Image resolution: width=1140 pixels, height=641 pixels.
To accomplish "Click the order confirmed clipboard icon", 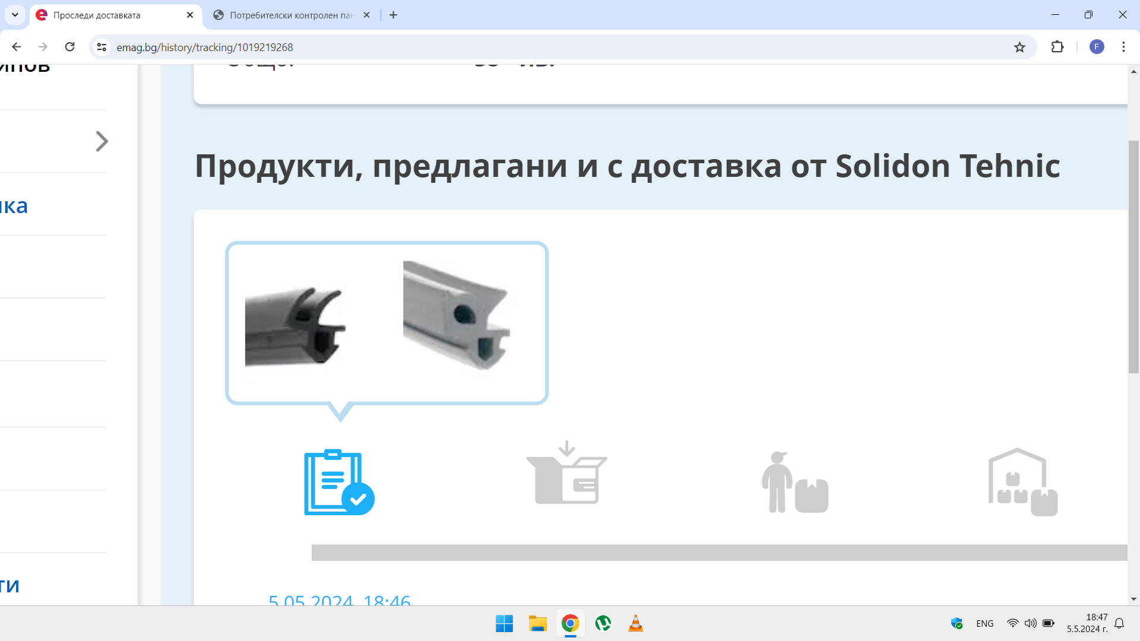I will point(339,482).
